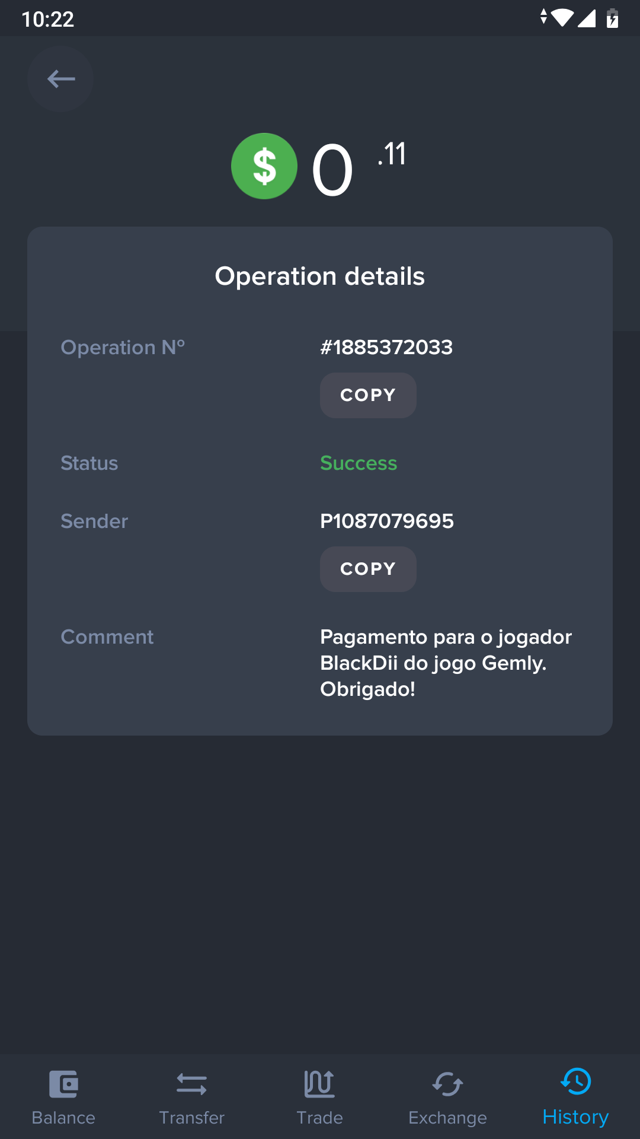This screenshot has width=640, height=1139.
Task: Tap the Transfer arrows icon
Action: pos(191,1084)
